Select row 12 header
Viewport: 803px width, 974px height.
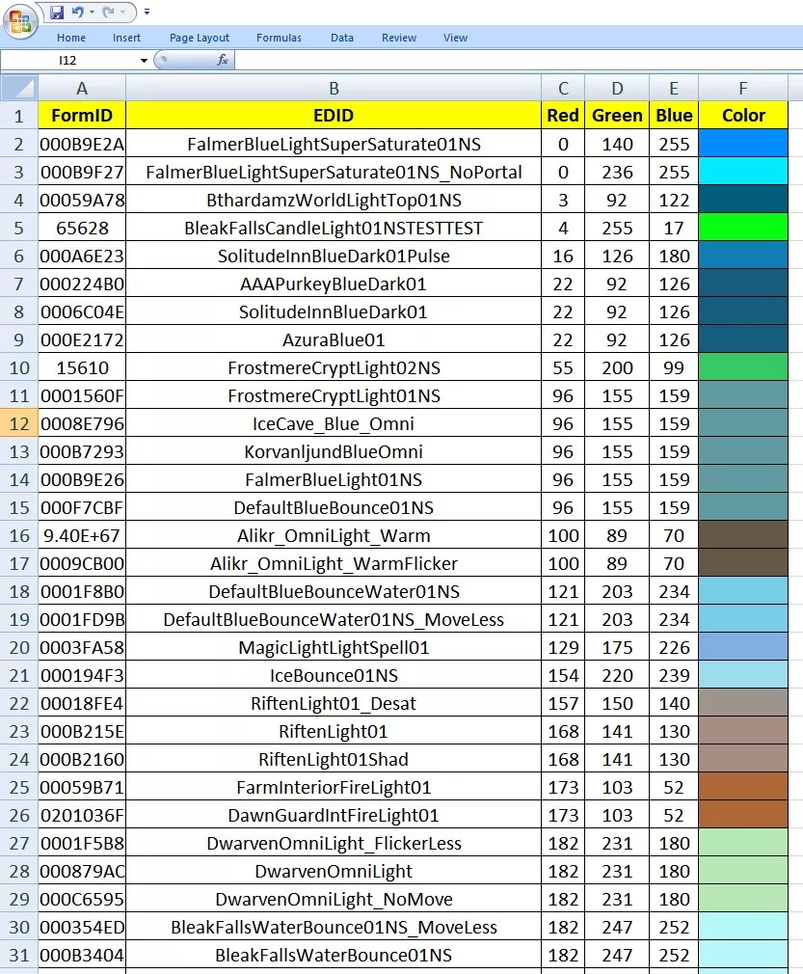(x=19, y=423)
